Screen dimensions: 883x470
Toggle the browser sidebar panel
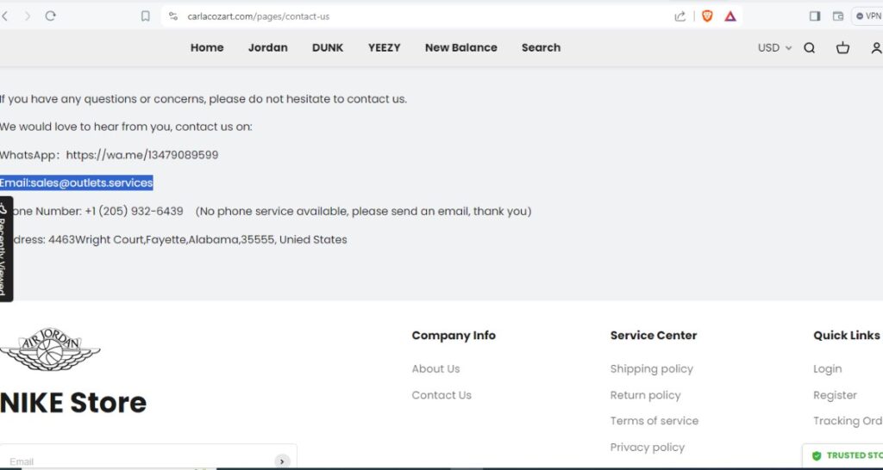coord(815,16)
